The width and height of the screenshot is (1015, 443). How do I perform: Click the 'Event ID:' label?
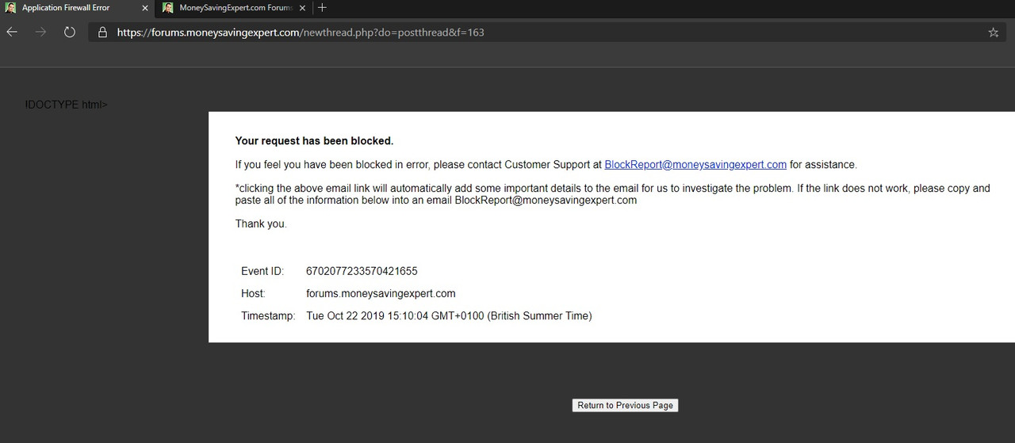click(x=262, y=271)
